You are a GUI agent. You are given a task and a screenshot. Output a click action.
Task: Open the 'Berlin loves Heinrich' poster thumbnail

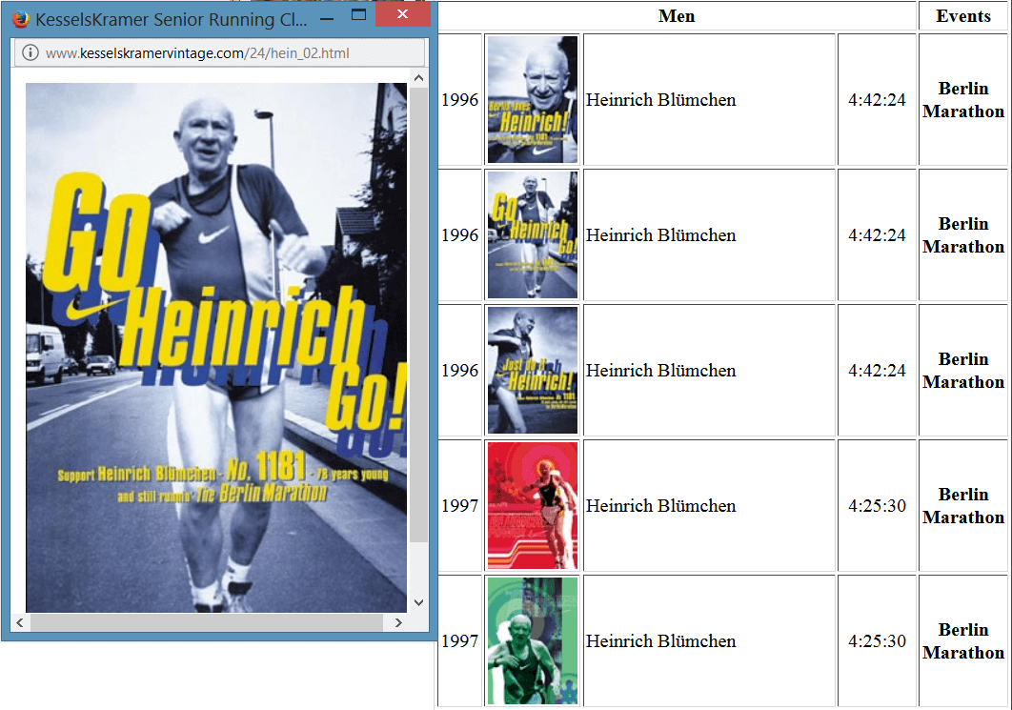[533, 99]
